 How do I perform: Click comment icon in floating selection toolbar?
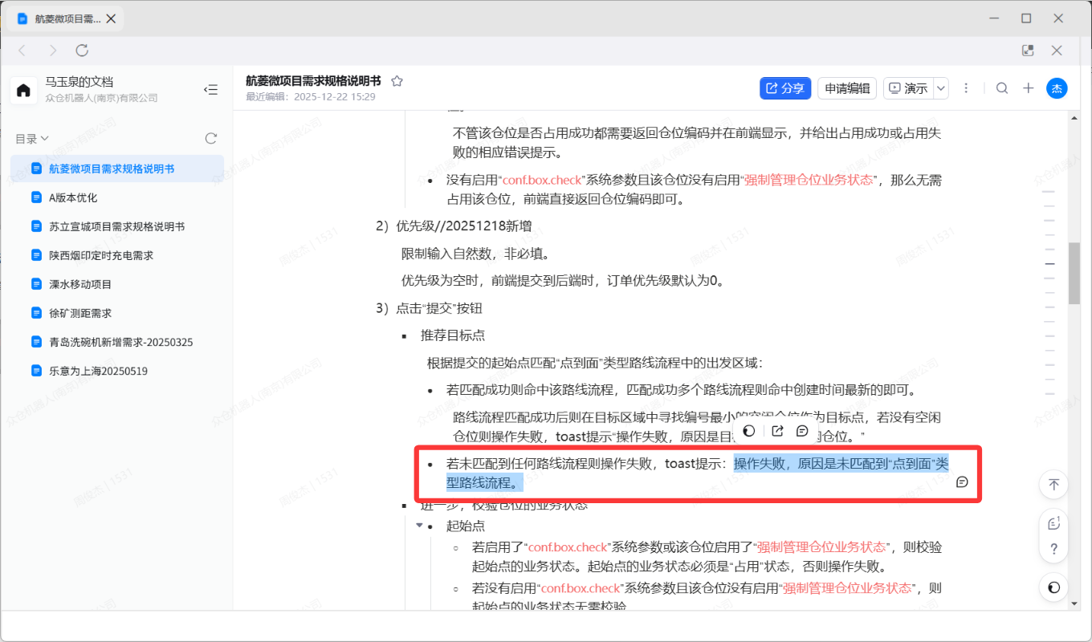pos(801,431)
